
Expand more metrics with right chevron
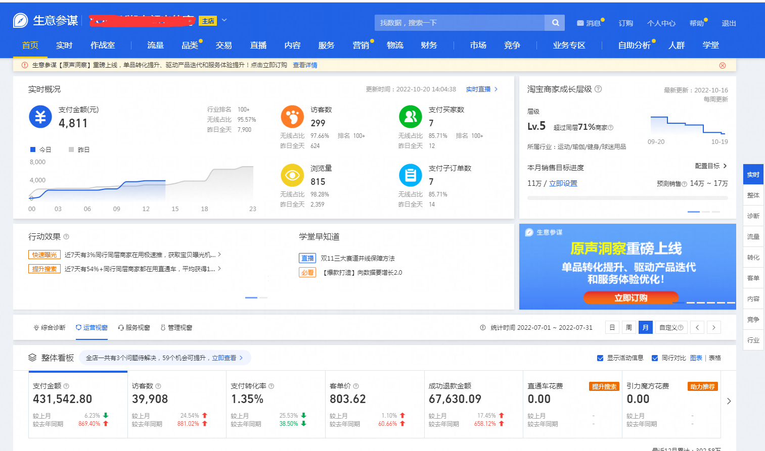pyautogui.click(x=729, y=401)
